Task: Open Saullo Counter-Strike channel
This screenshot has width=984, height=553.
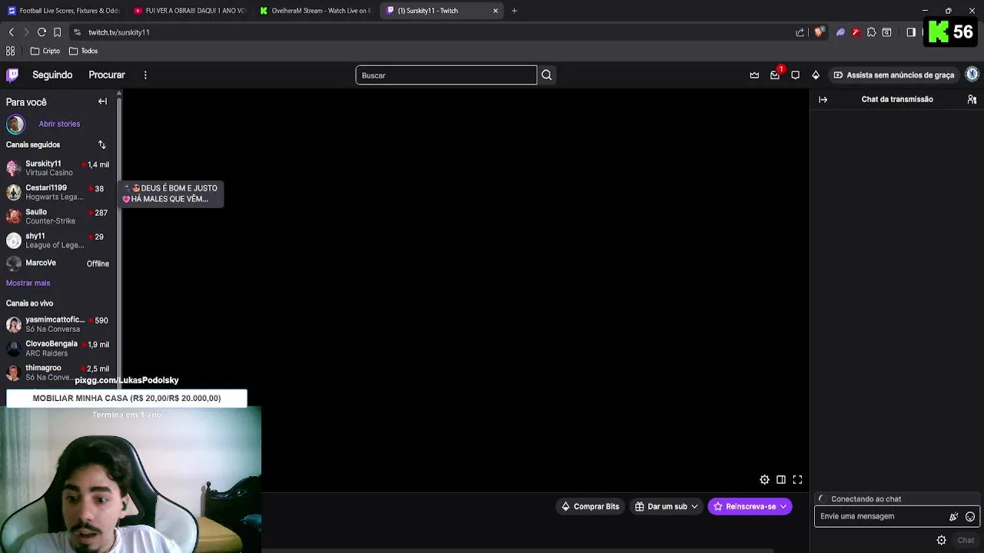Action: click(58, 217)
